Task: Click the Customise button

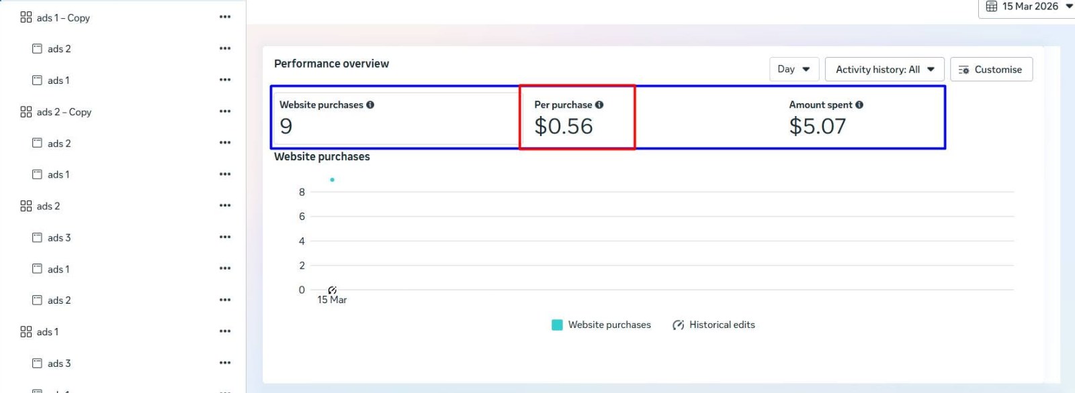Action: point(991,69)
